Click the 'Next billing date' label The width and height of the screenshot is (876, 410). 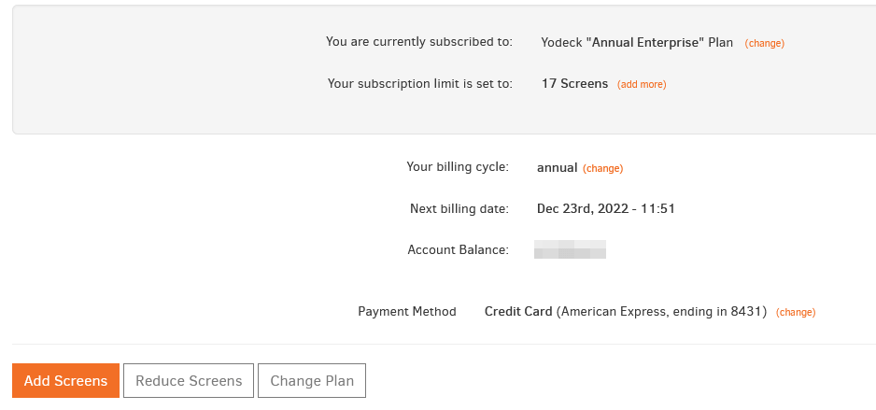click(x=459, y=209)
